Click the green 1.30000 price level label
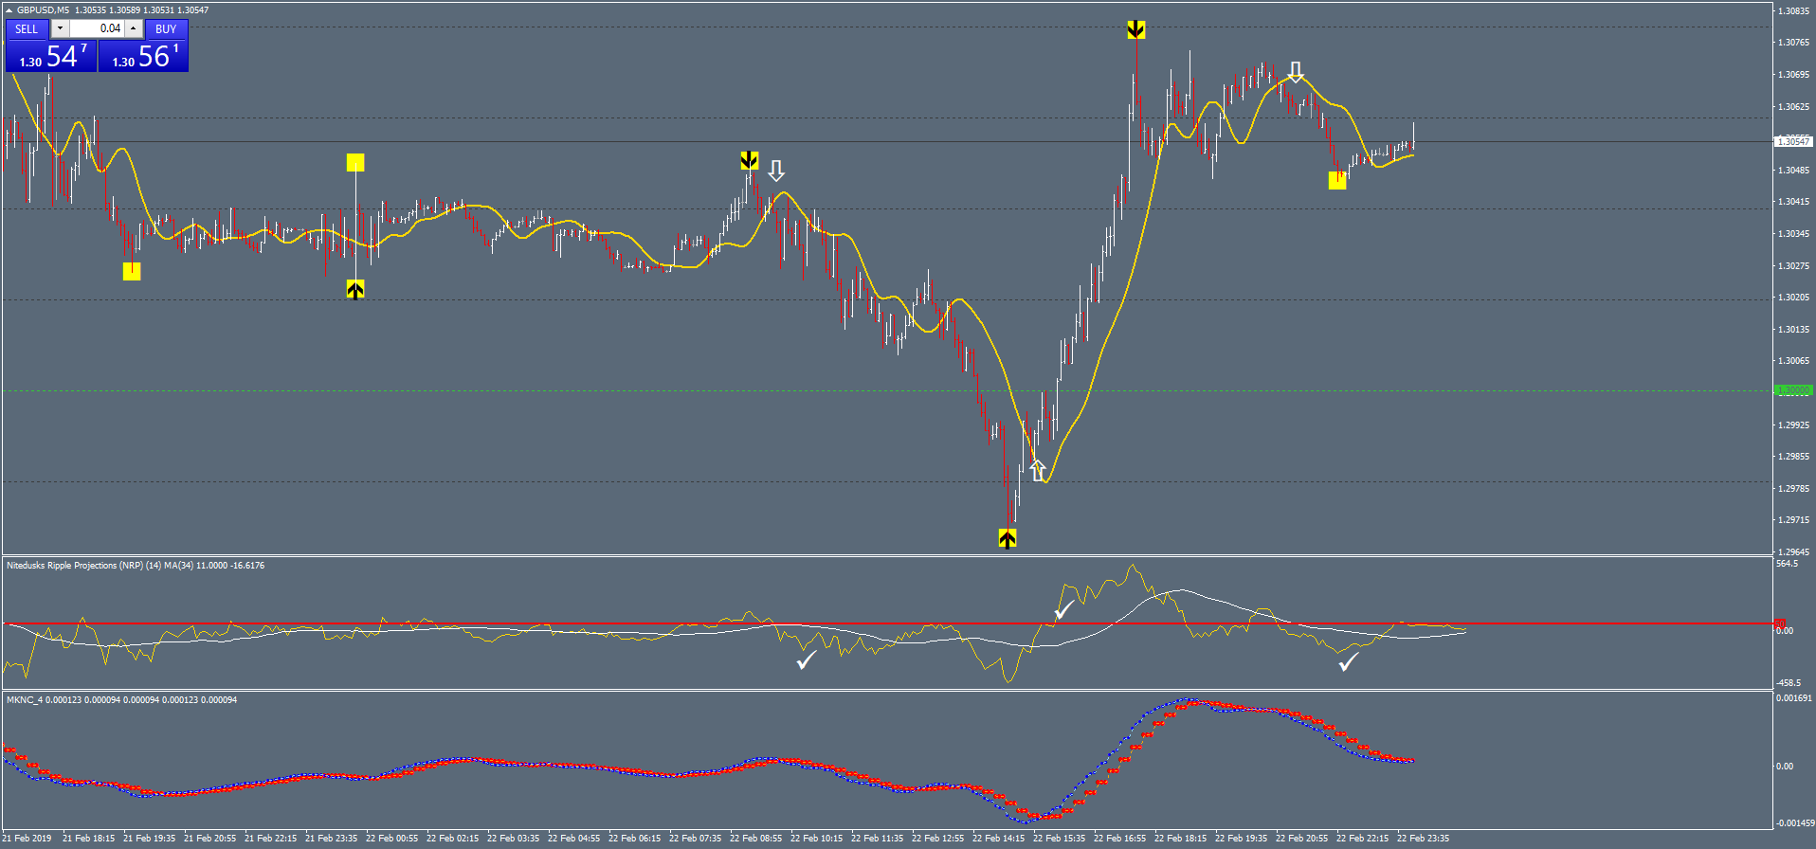1816x849 pixels. pyautogui.click(x=1792, y=390)
